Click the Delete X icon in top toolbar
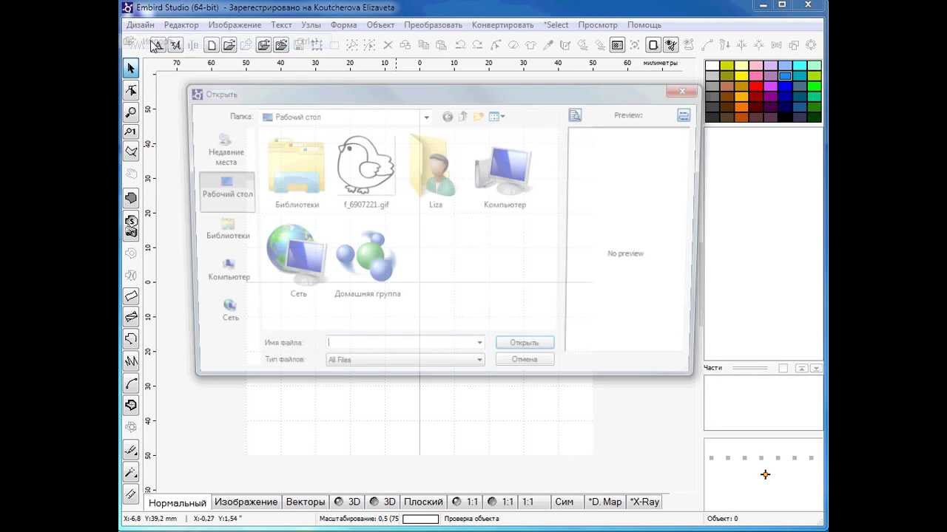947x532 pixels. [x=388, y=45]
